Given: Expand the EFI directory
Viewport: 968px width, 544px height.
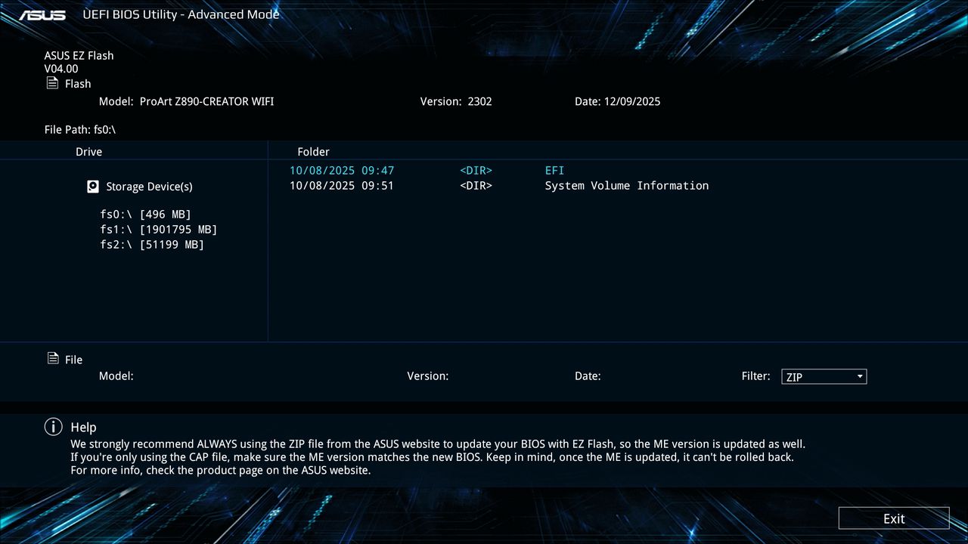Looking at the screenshot, I should tap(554, 170).
